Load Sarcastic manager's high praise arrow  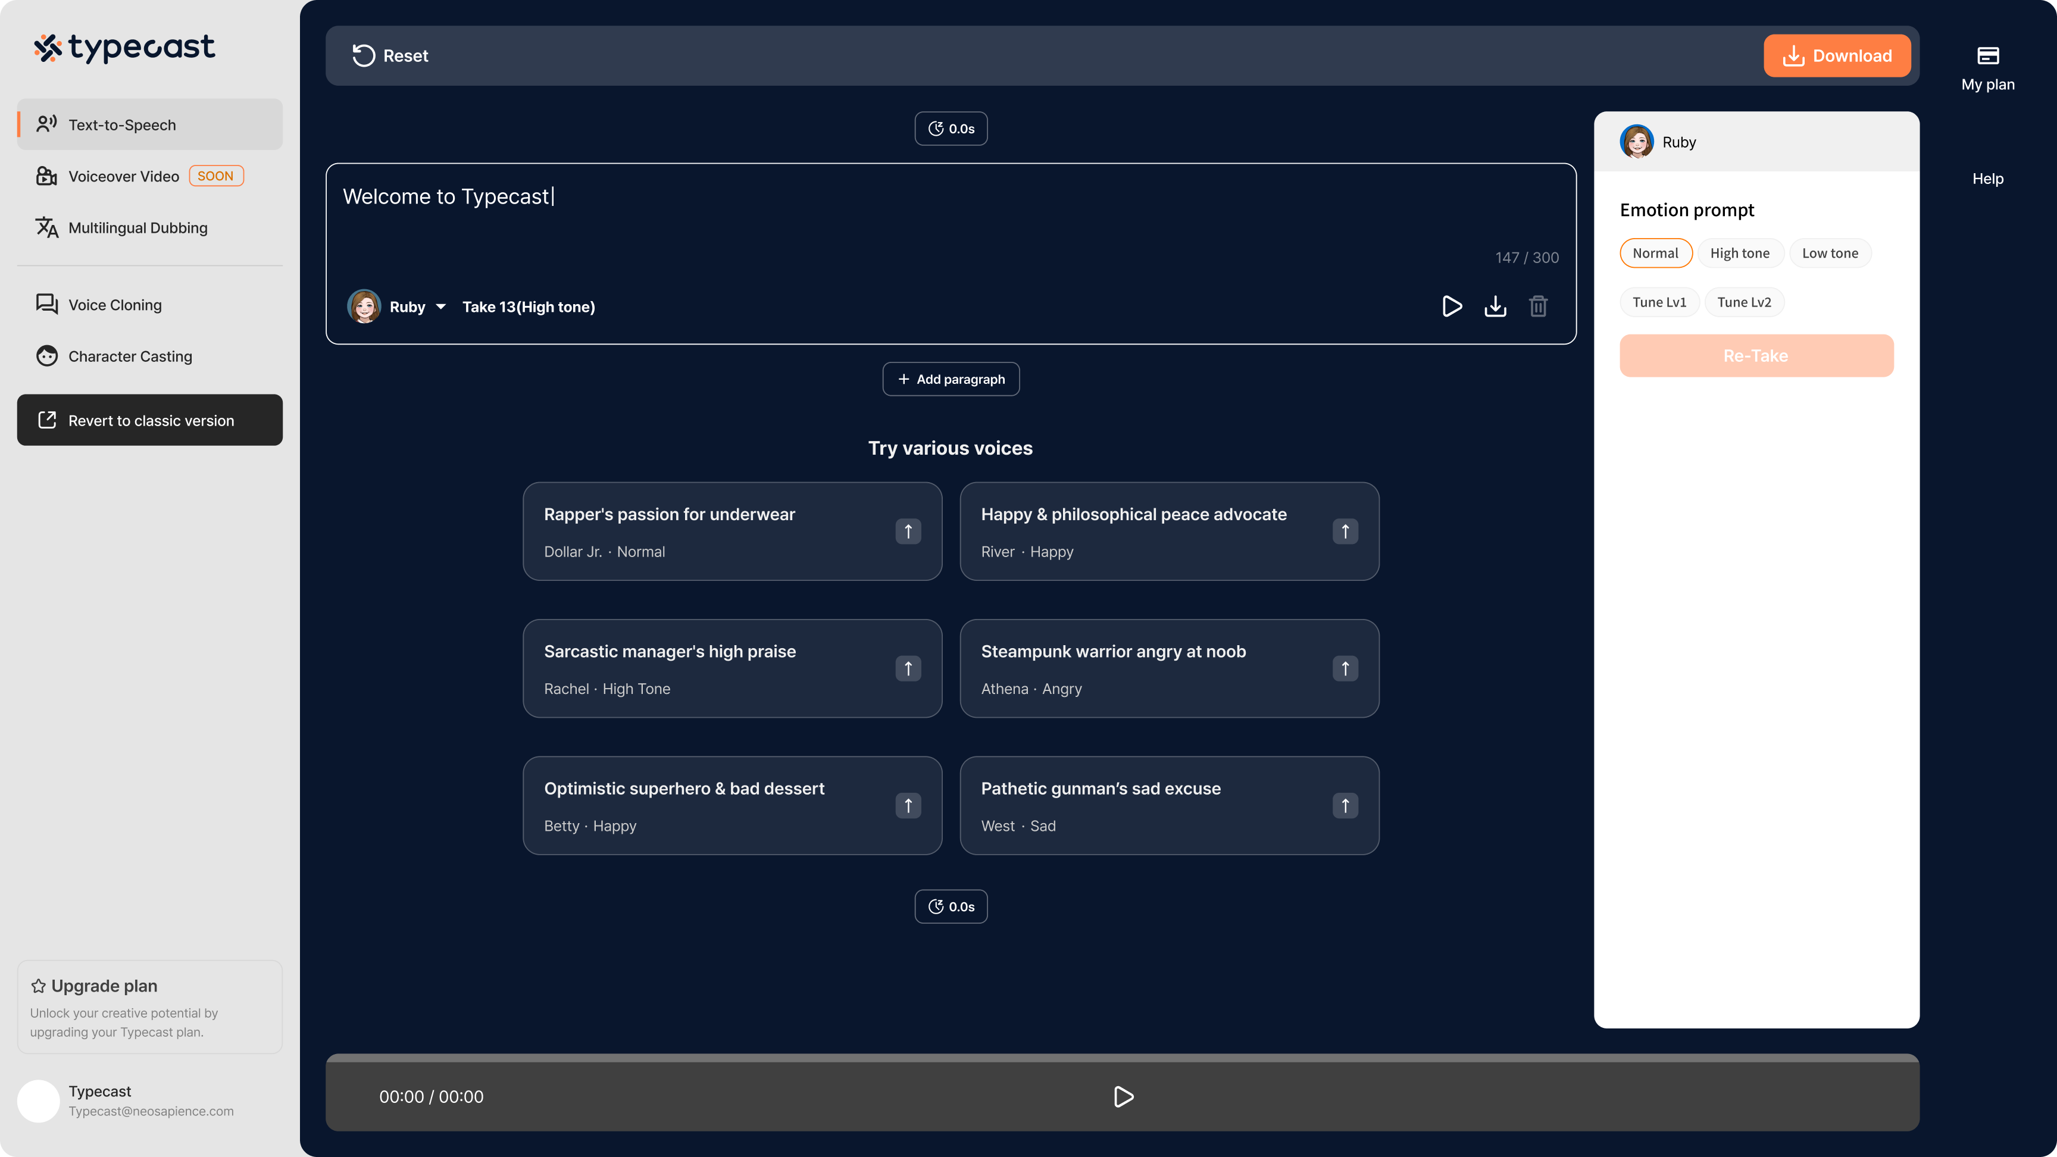click(908, 668)
